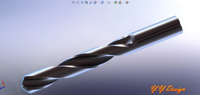The height and width of the screenshot is (95, 200).
Task: Click the Apply Scene icon
Action: (x=120, y=2)
